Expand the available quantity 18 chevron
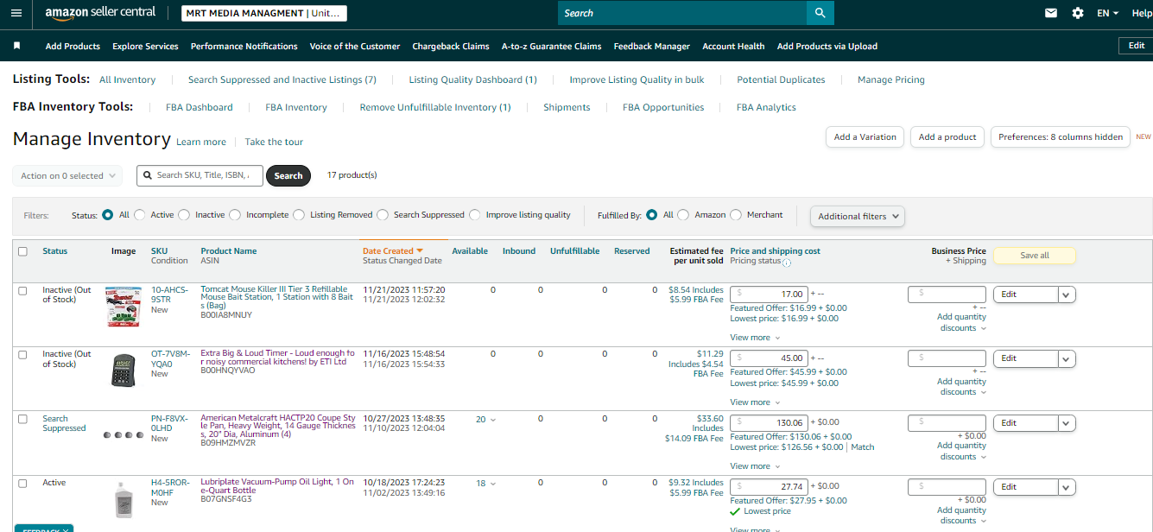Viewport: 1153px width, 532px height. tap(493, 484)
